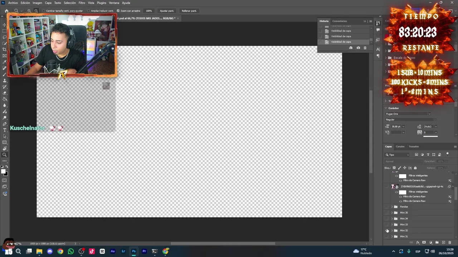Viewport: 458px width, 257px height.
Task: Click the 100% zoom button
Action: pos(149,11)
